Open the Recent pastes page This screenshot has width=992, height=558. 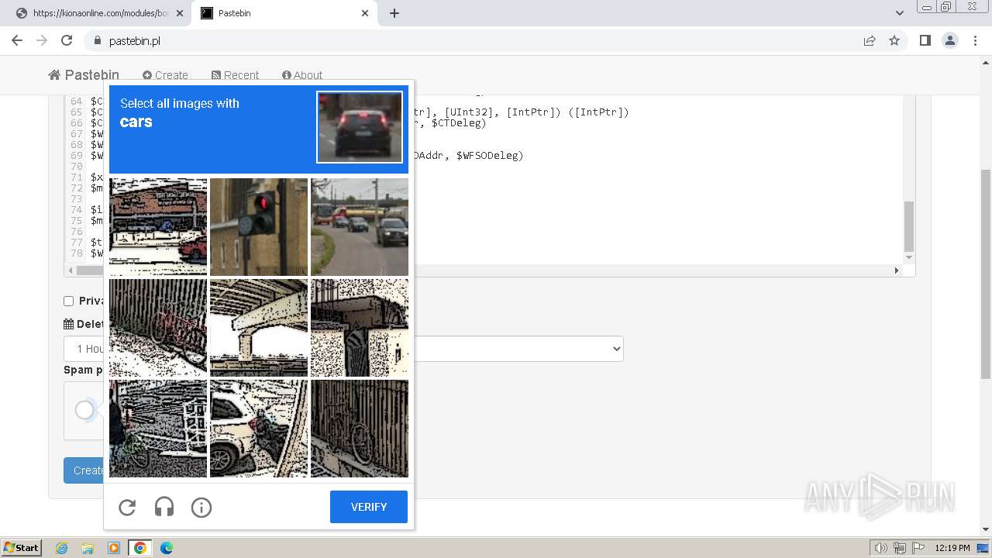235,75
